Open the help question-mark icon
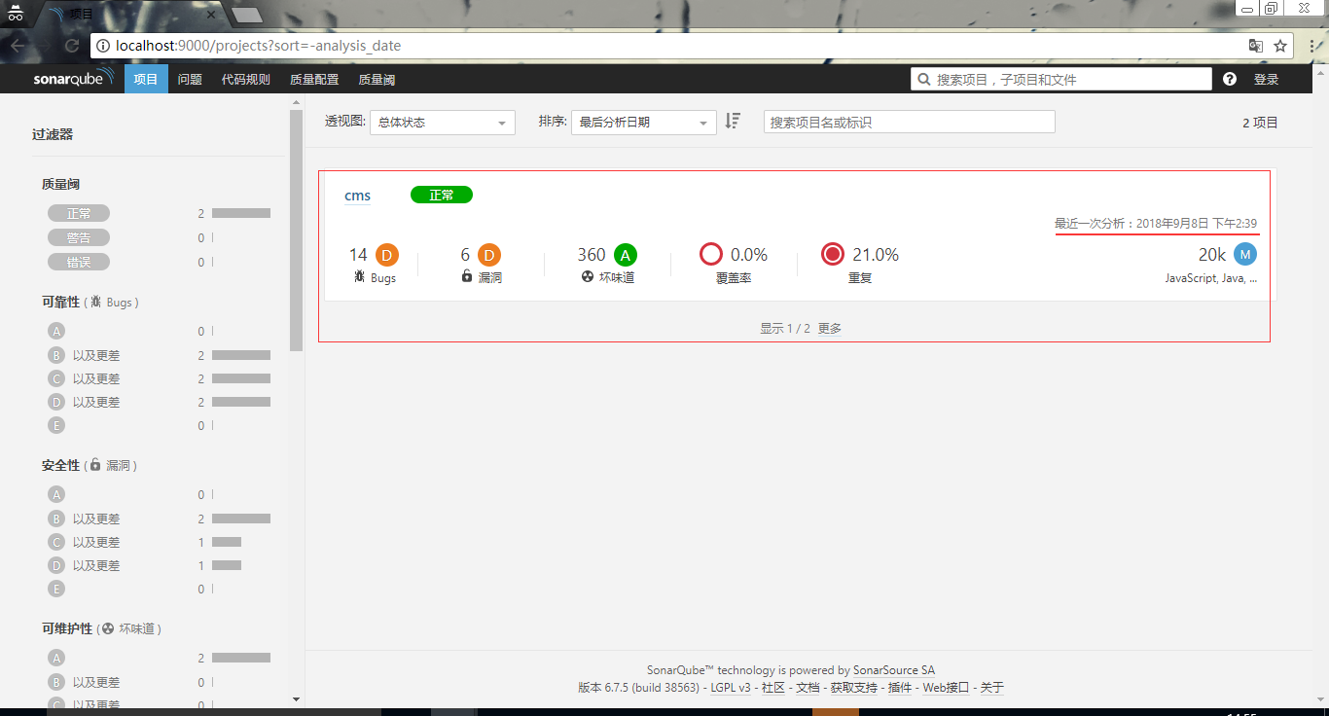The height and width of the screenshot is (716, 1329). 1230,79
